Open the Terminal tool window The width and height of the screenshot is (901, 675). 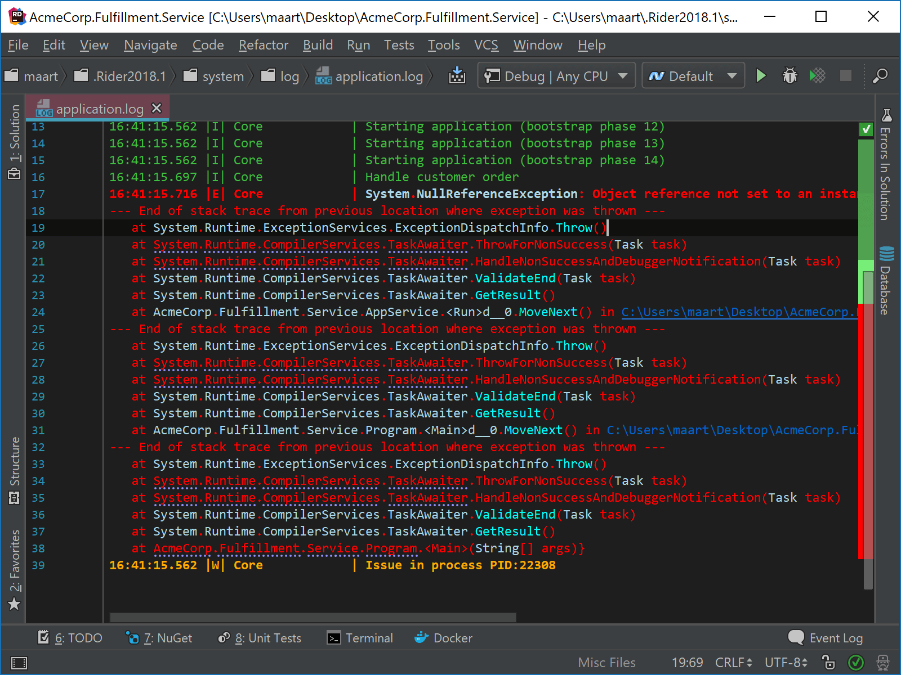click(360, 638)
